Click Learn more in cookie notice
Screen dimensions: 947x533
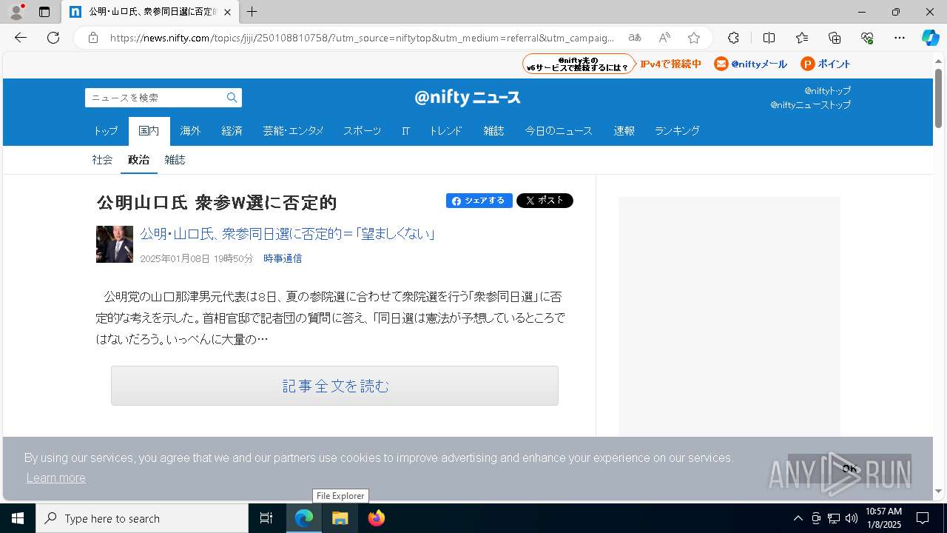(56, 478)
